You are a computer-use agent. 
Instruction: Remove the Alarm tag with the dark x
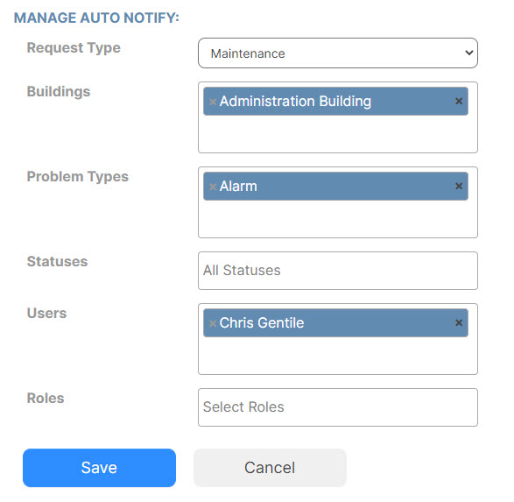[459, 187]
